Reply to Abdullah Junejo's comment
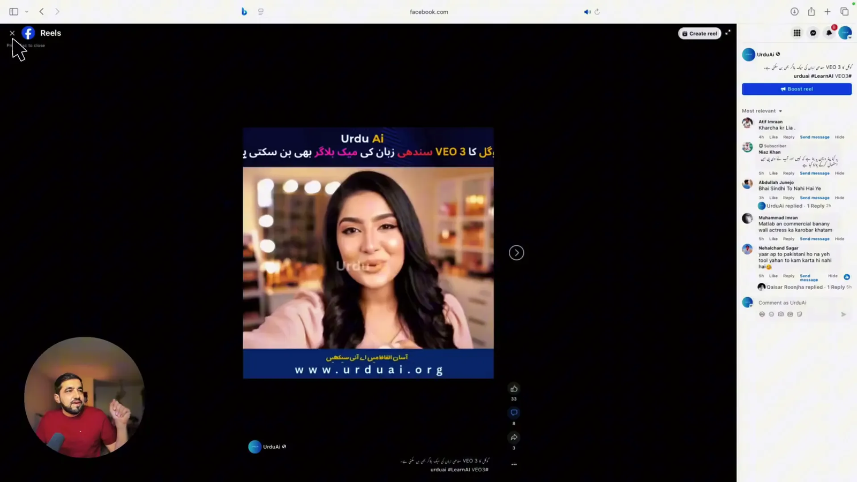The height and width of the screenshot is (482, 857). [788, 198]
